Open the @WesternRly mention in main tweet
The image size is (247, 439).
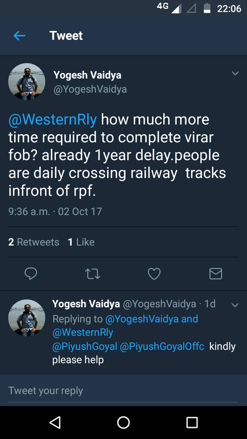[53, 119]
